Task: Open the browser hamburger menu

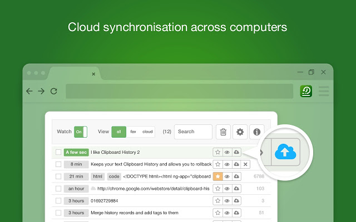Action: [x=324, y=91]
